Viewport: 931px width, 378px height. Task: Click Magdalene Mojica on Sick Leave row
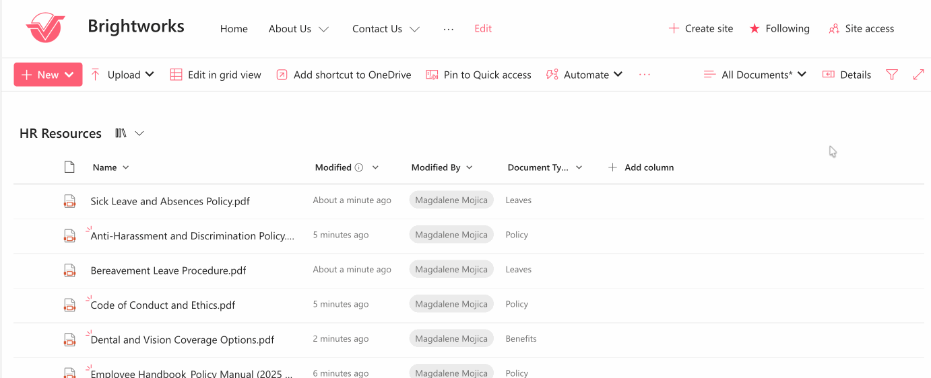(451, 200)
